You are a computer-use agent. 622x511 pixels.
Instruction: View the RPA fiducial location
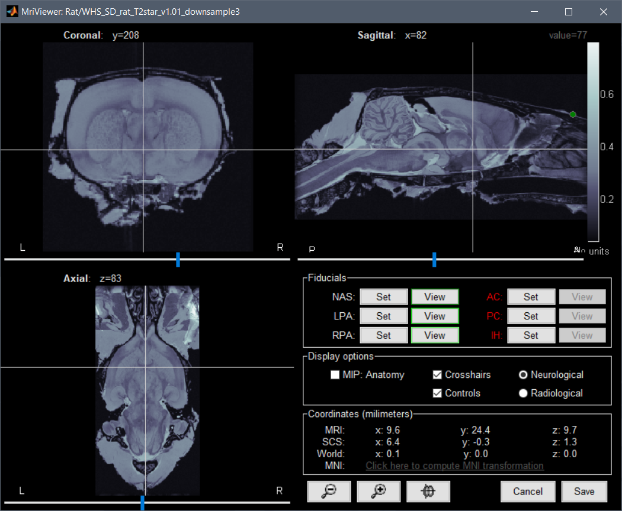[x=434, y=335]
